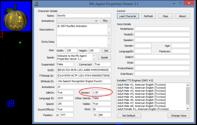Select Adult Male #6 TTS engine
The image size is (197, 125).
(142, 100)
